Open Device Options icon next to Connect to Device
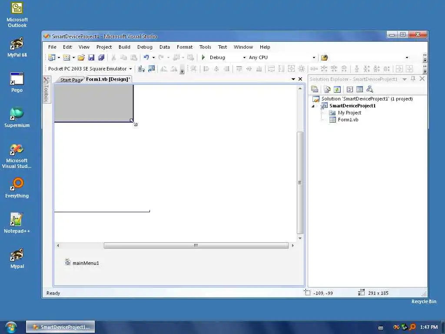This screenshot has height=334, width=445. [x=152, y=69]
